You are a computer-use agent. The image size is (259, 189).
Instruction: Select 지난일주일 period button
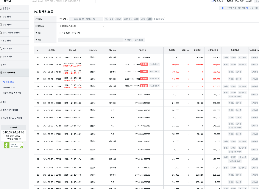tap(128, 19)
